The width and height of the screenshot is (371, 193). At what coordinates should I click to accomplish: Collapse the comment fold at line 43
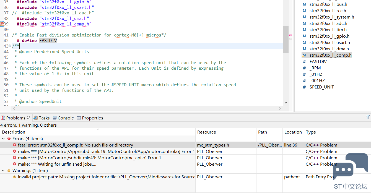pos(10,46)
